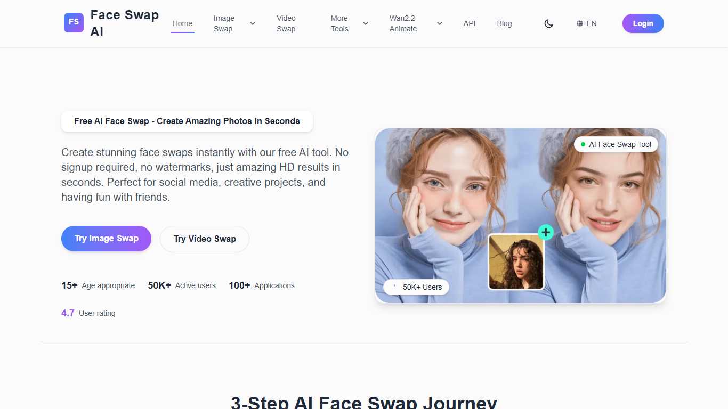Click the globe icon next to EN
This screenshot has width=728, height=409.
[x=579, y=23]
